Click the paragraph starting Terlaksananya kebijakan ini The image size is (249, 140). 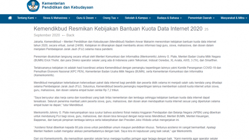click(x=127, y=71)
